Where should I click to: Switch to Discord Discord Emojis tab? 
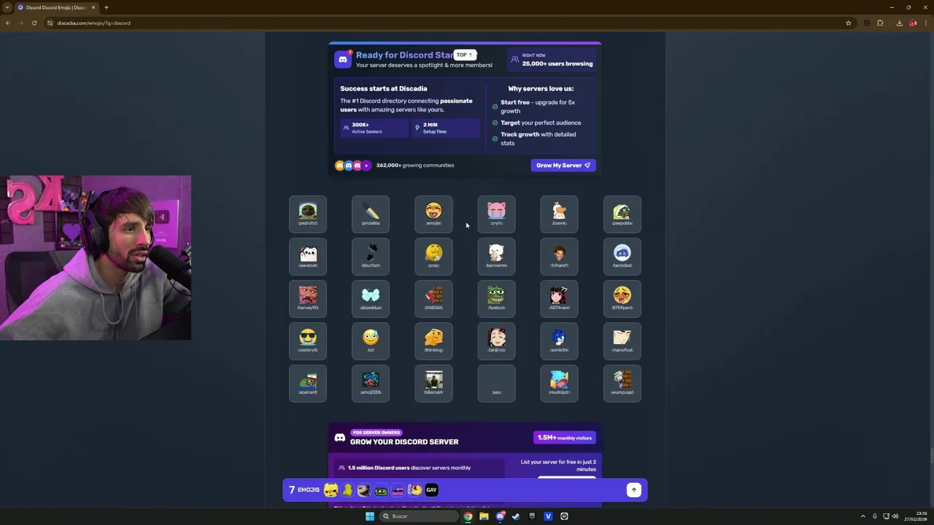57,7
